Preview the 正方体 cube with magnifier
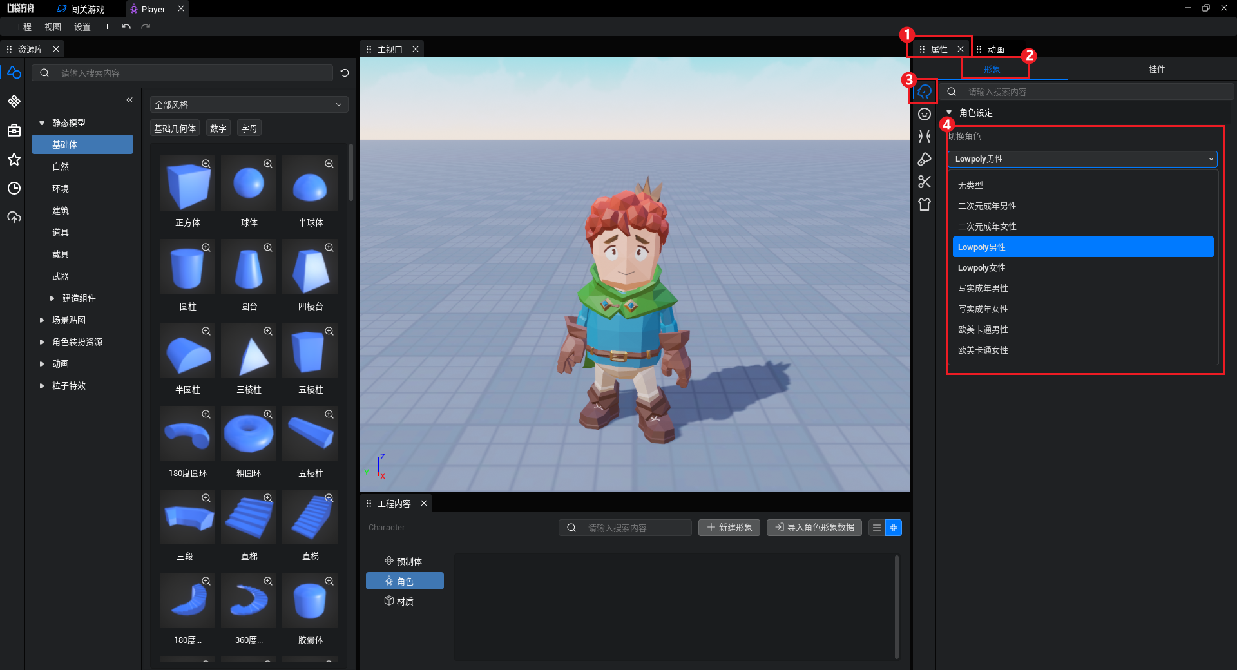The height and width of the screenshot is (670, 1237). point(206,164)
